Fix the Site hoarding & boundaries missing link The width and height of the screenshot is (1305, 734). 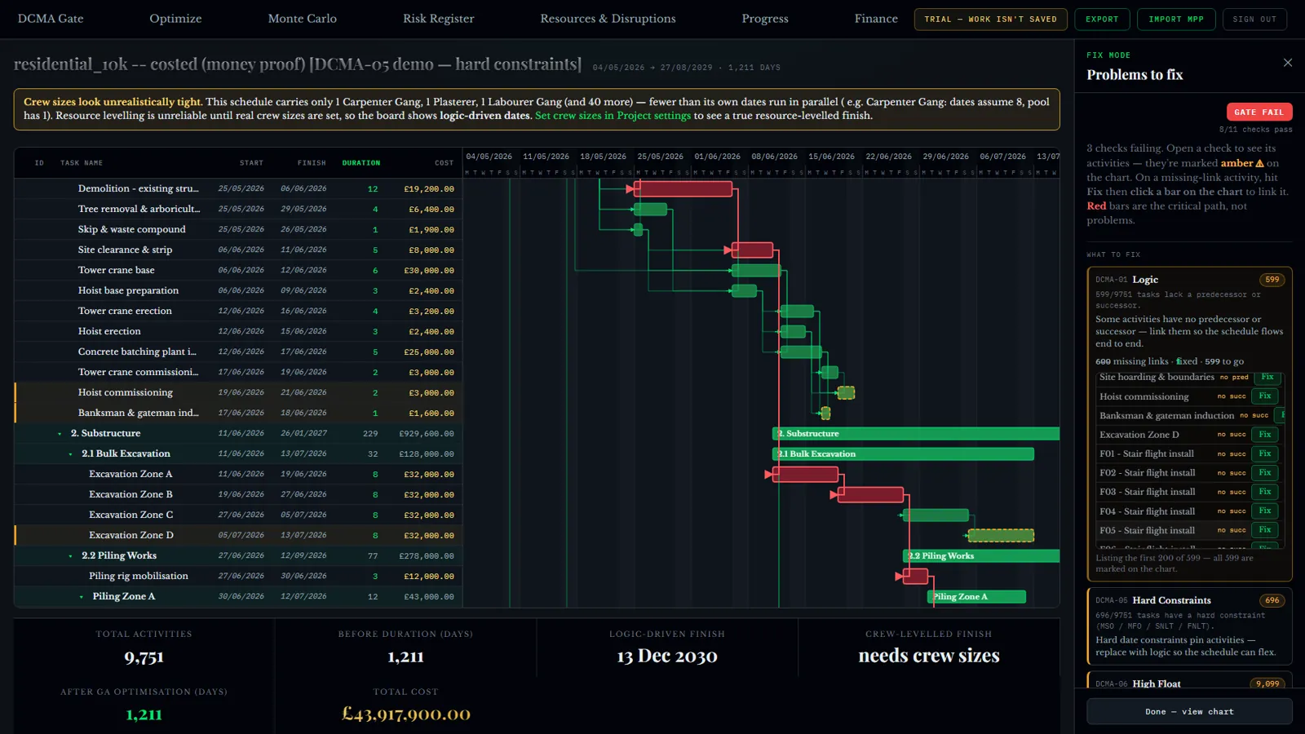click(x=1267, y=378)
